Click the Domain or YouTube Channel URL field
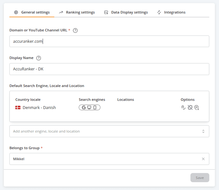 click(109, 41)
